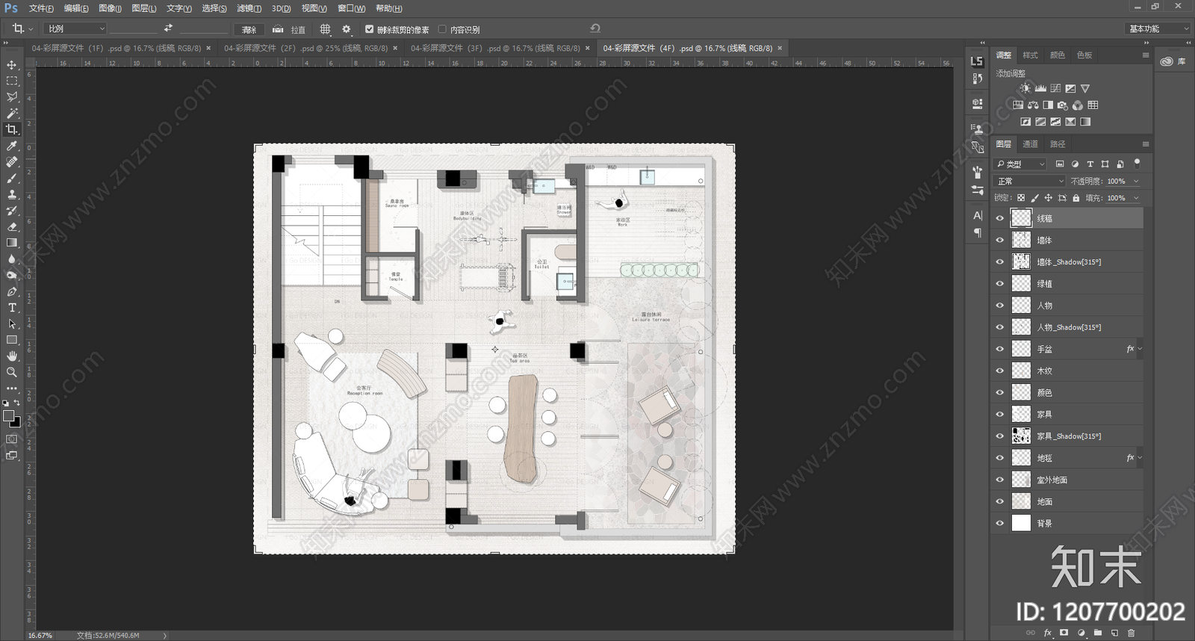The height and width of the screenshot is (641, 1195).
Task: Click the 拉直 straighten button
Action: 288,29
